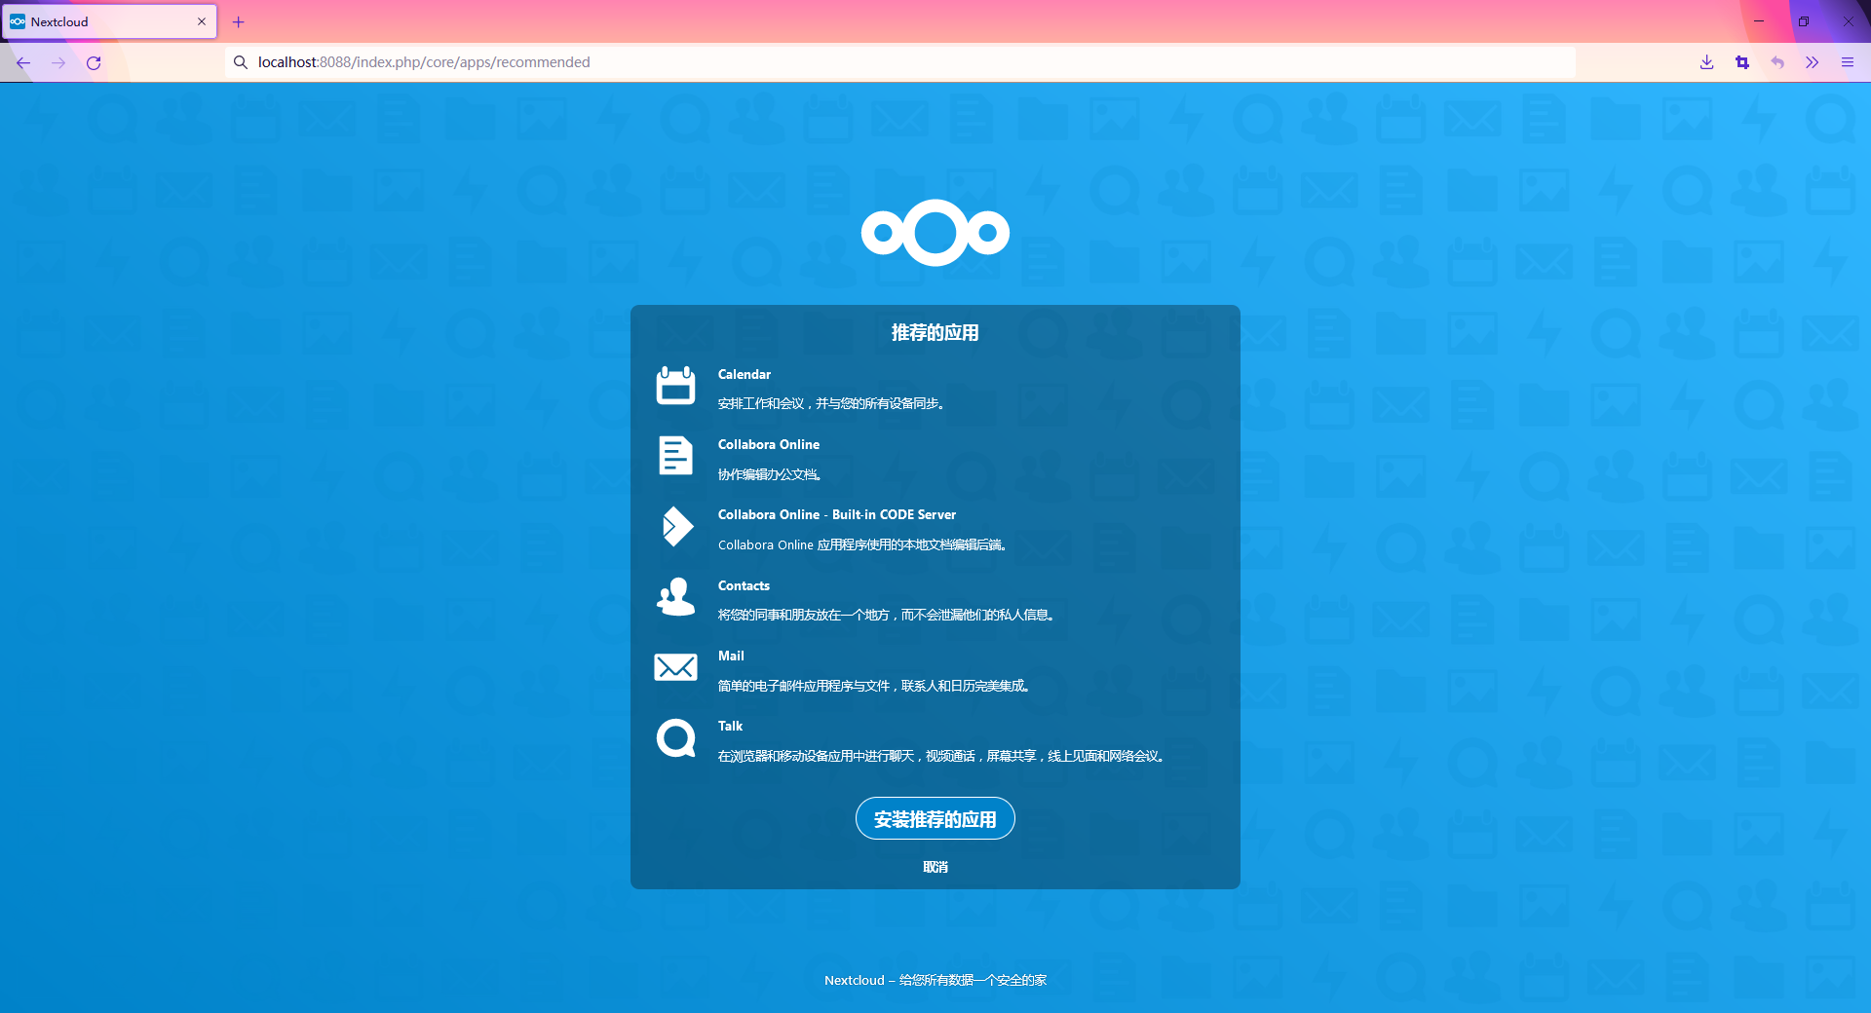Click the Calendar app title
This screenshot has width=1871, height=1013.
(745, 374)
